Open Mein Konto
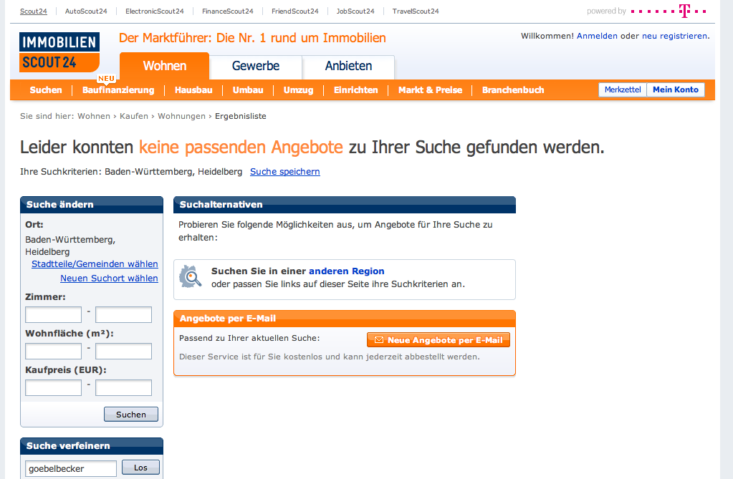733x479 pixels. click(676, 89)
